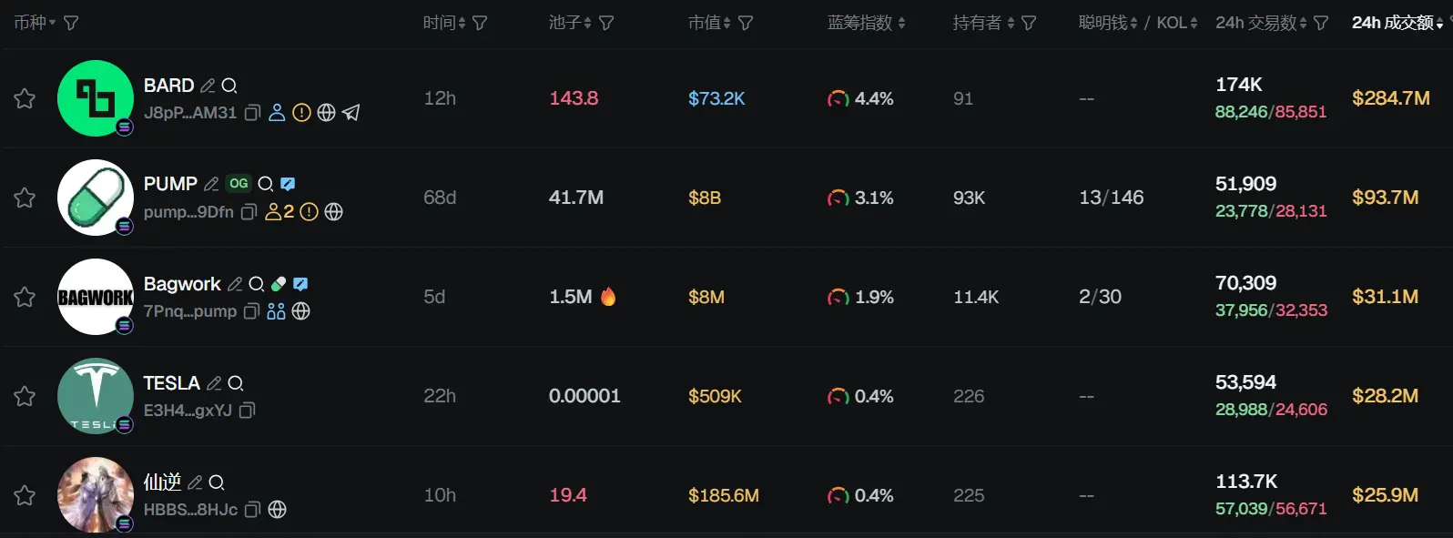Open the 时间 column filter funnel
The image size is (1453, 538).
(480, 23)
